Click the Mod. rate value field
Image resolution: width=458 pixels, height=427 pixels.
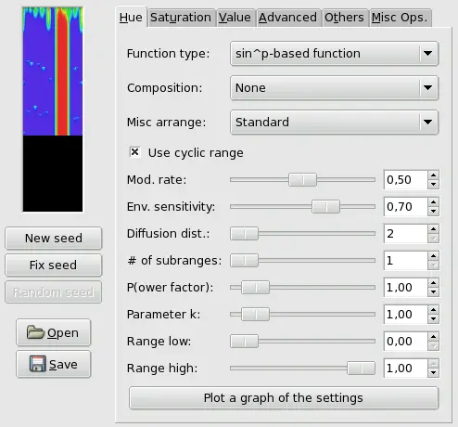(406, 179)
